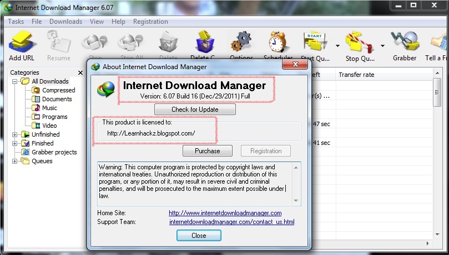
Task: Close the About dialog with red X
Action: [x=295, y=64]
